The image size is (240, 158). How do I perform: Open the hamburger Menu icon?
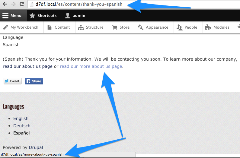click(x=5, y=15)
